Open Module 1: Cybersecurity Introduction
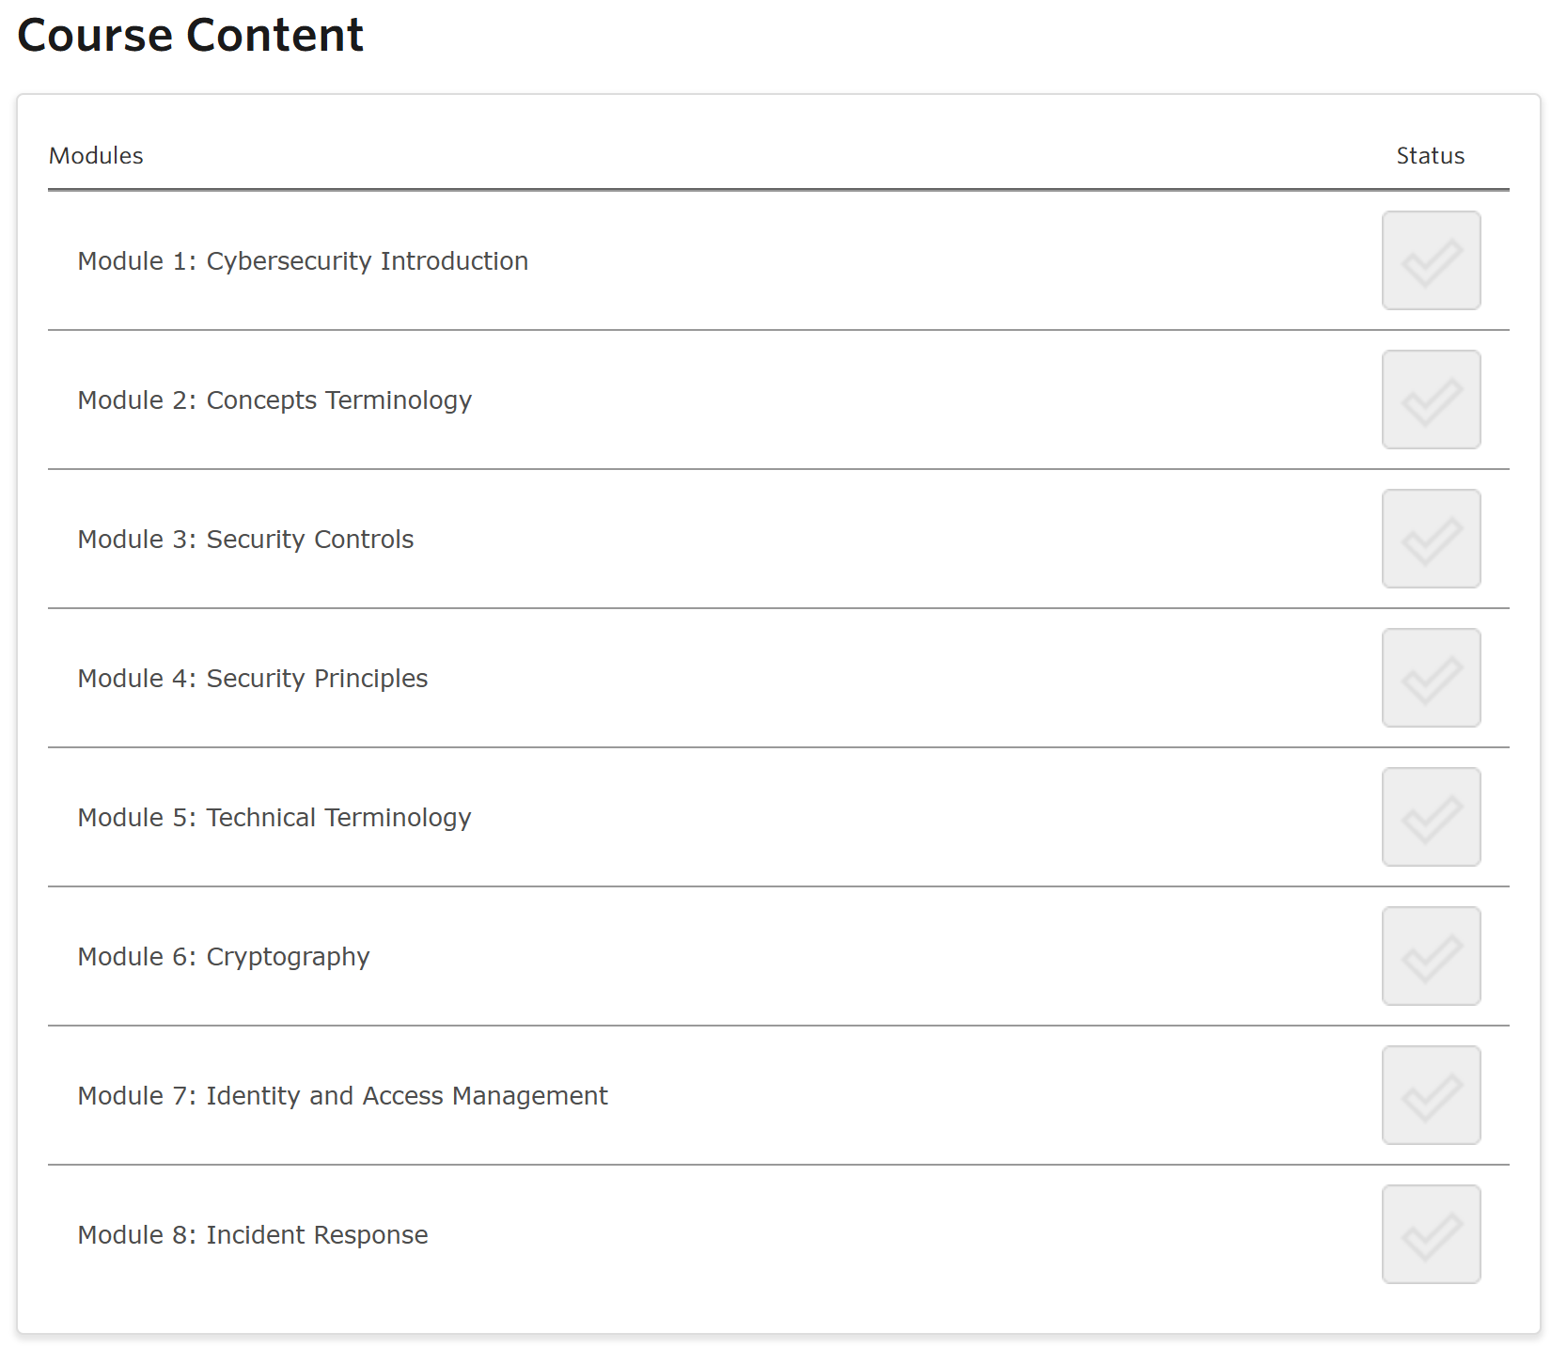The width and height of the screenshot is (1551, 1348). 303,261
